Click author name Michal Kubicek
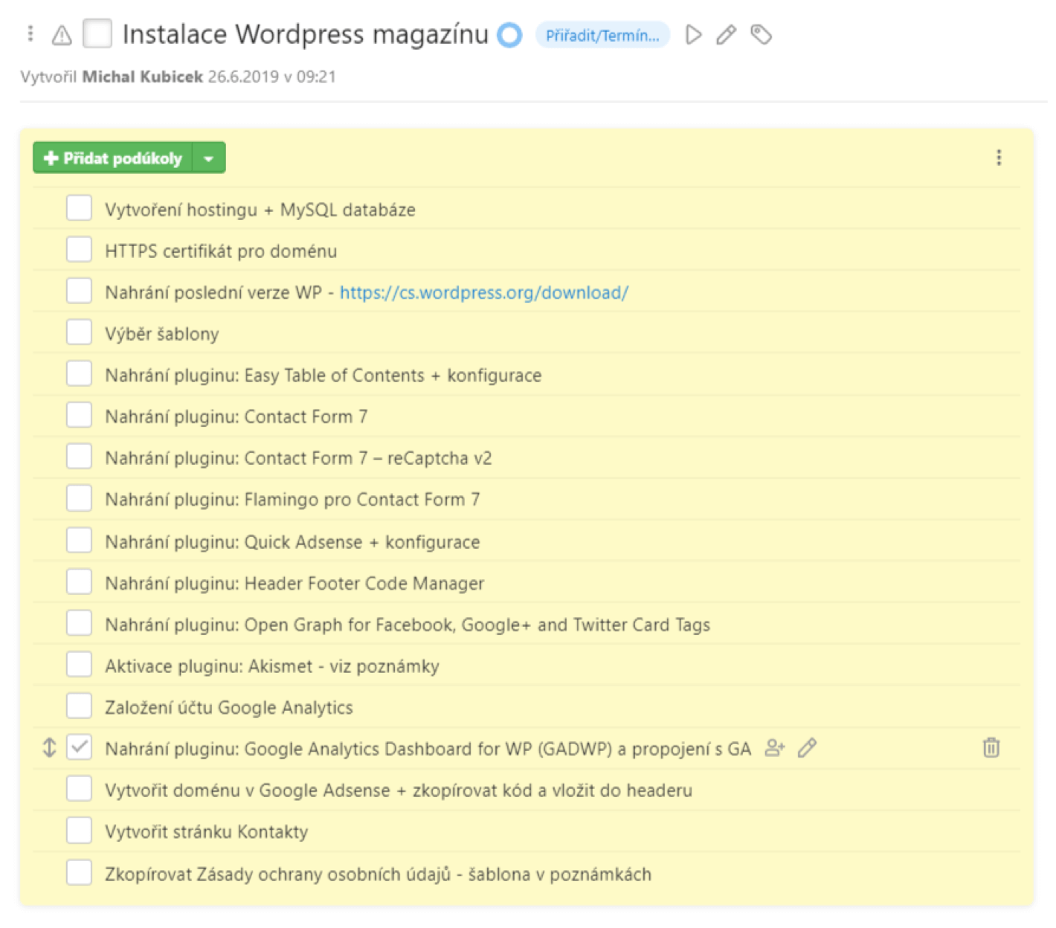The height and width of the screenshot is (928, 1056). pyautogui.click(x=142, y=77)
